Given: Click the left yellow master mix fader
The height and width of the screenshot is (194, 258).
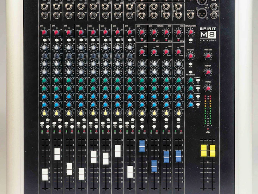Looking at the screenshot, I should tap(203, 151).
